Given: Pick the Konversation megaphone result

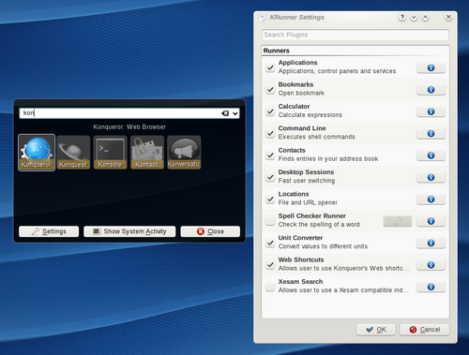Looking at the screenshot, I should click(x=184, y=153).
